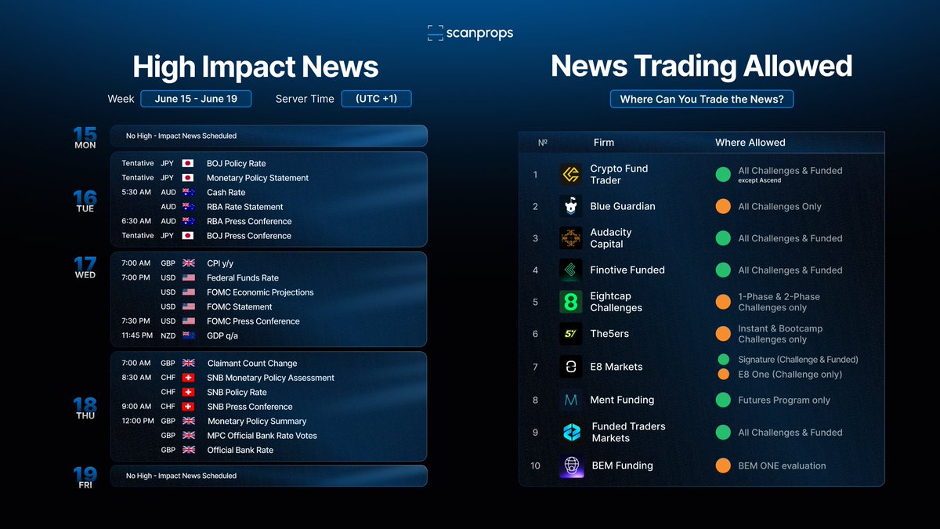Viewport: 940px width, 529px height.
Task: Click the Swiss flag beside SNB Press Conference
Action: point(188,407)
